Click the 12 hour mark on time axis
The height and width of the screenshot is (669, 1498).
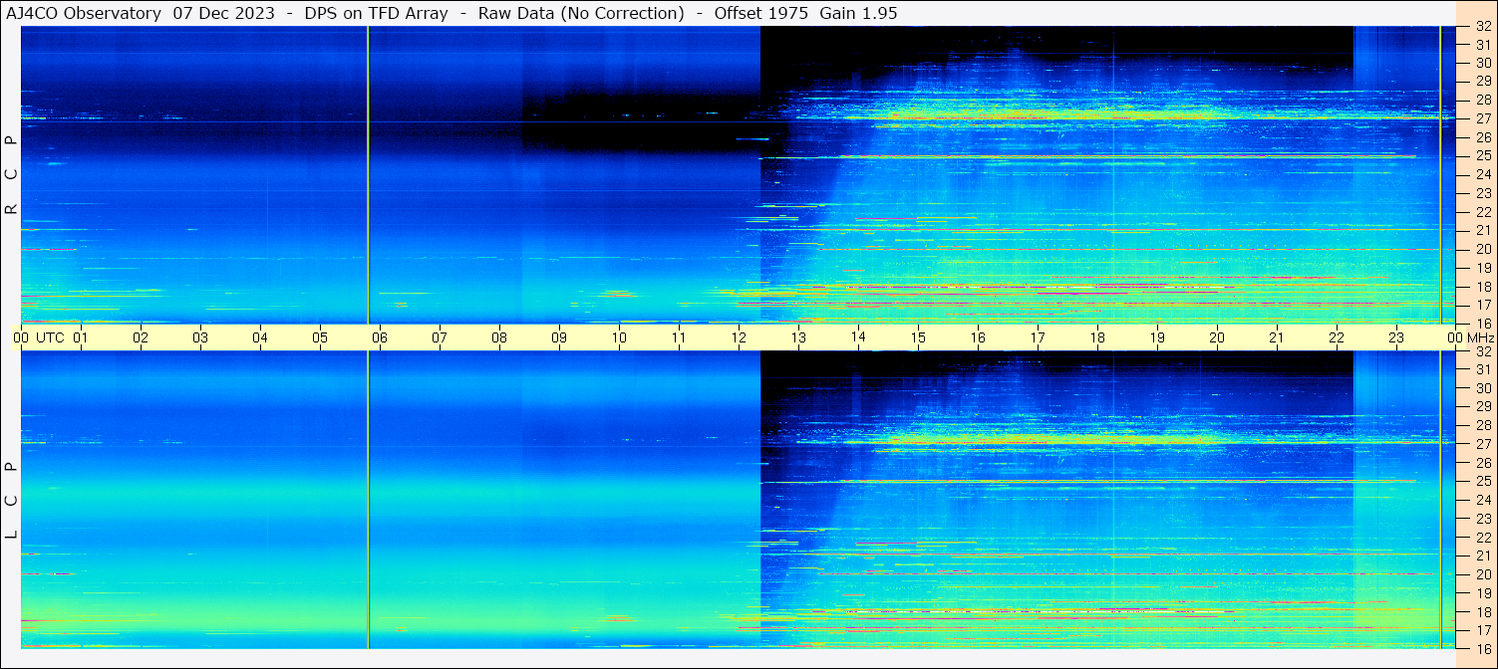click(739, 337)
